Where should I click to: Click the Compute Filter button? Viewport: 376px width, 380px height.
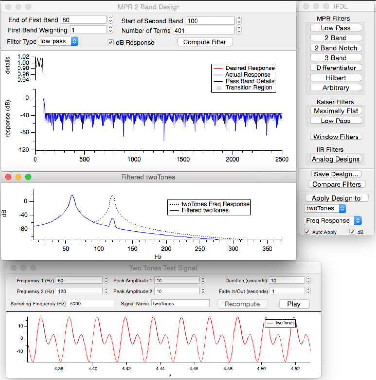pos(204,42)
